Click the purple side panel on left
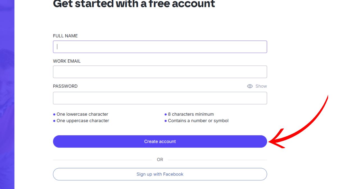The height and width of the screenshot is (189, 337). [7, 94]
